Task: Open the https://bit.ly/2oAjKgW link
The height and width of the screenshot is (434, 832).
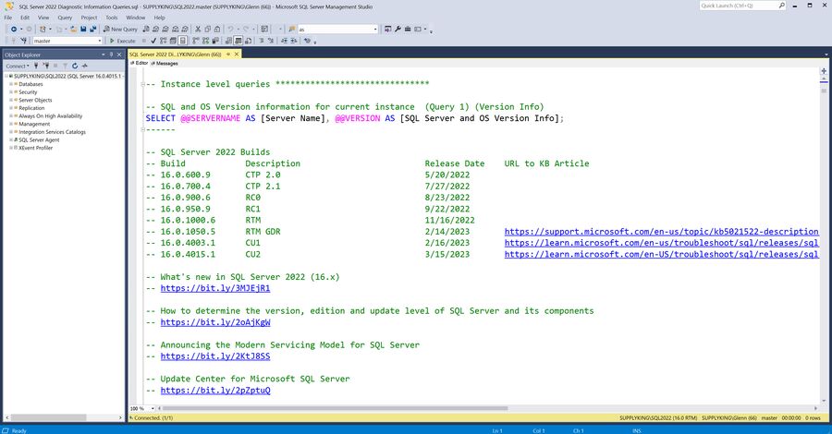Action: pos(214,322)
